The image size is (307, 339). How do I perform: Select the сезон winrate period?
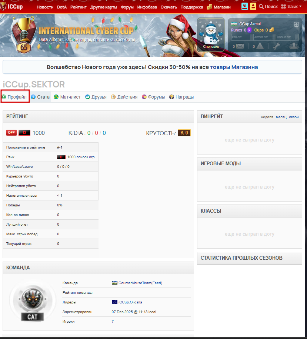(x=294, y=117)
